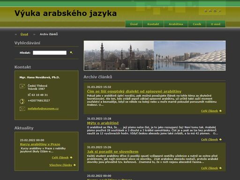Screen dimensions: 240x180
Task: Focus the Hledat search field
Action: click(50, 52)
